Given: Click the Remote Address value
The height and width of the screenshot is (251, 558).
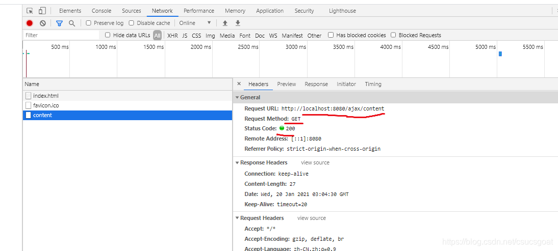Looking at the screenshot, I should (306, 139).
